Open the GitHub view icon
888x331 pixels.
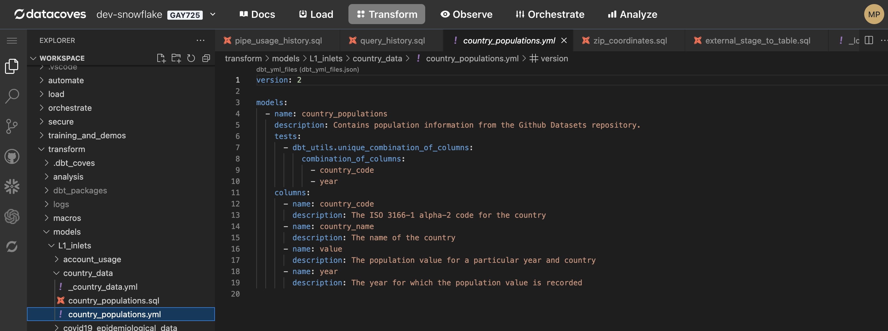click(x=12, y=156)
